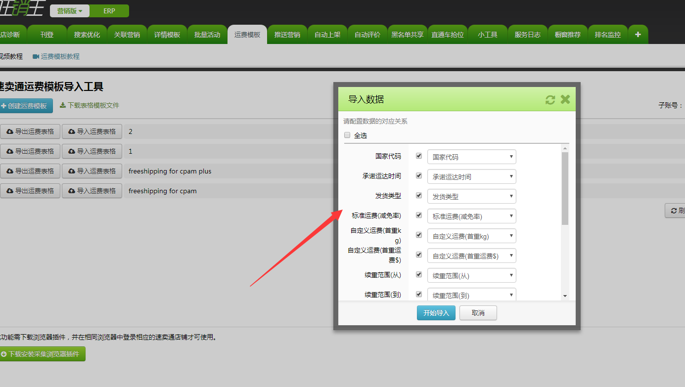Uncheck the 发货类型 checkbox
Screen dimensions: 685x387
tap(419, 195)
